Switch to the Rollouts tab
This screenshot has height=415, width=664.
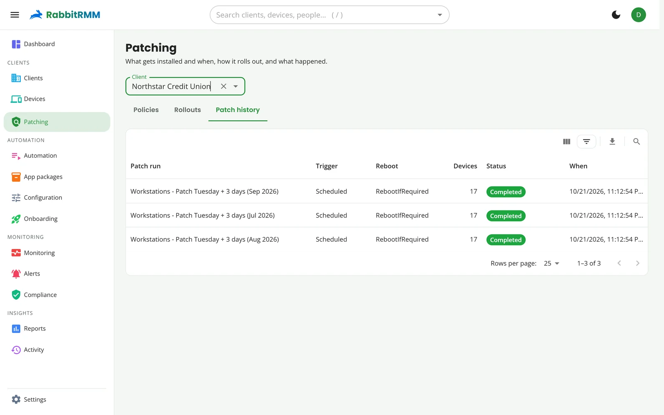188,110
